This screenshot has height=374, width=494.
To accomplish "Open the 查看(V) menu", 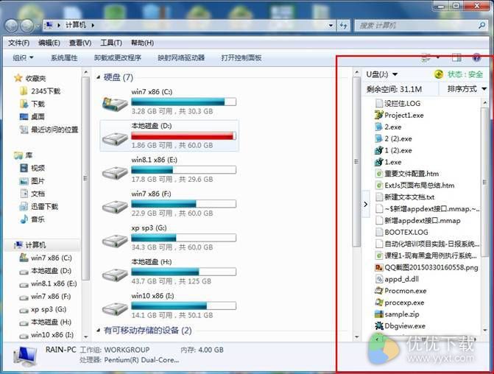I will 80,43.
